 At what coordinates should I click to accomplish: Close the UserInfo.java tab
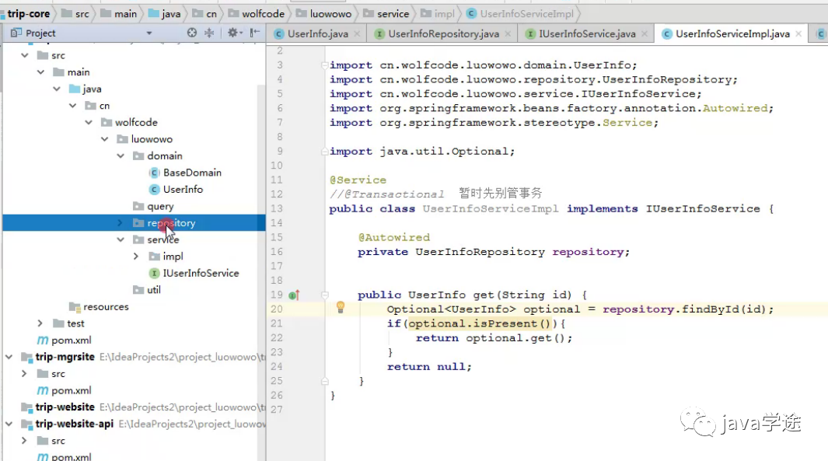tap(357, 34)
